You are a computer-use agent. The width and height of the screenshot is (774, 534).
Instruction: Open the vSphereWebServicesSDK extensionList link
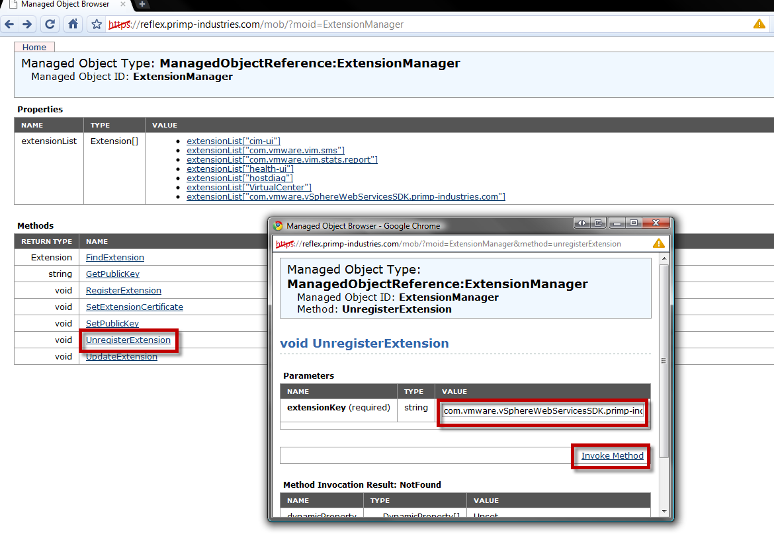pyautogui.click(x=345, y=197)
